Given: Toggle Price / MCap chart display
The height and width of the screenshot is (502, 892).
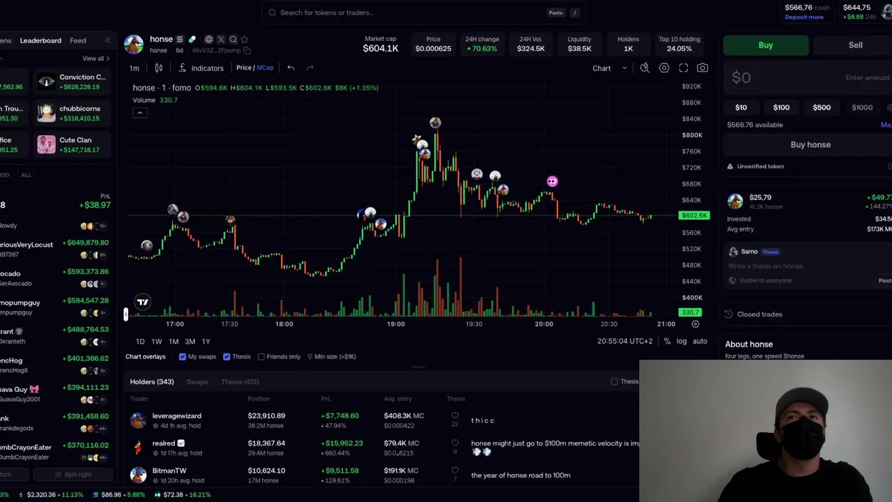Looking at the screenshot, I should tap(255, 68).
